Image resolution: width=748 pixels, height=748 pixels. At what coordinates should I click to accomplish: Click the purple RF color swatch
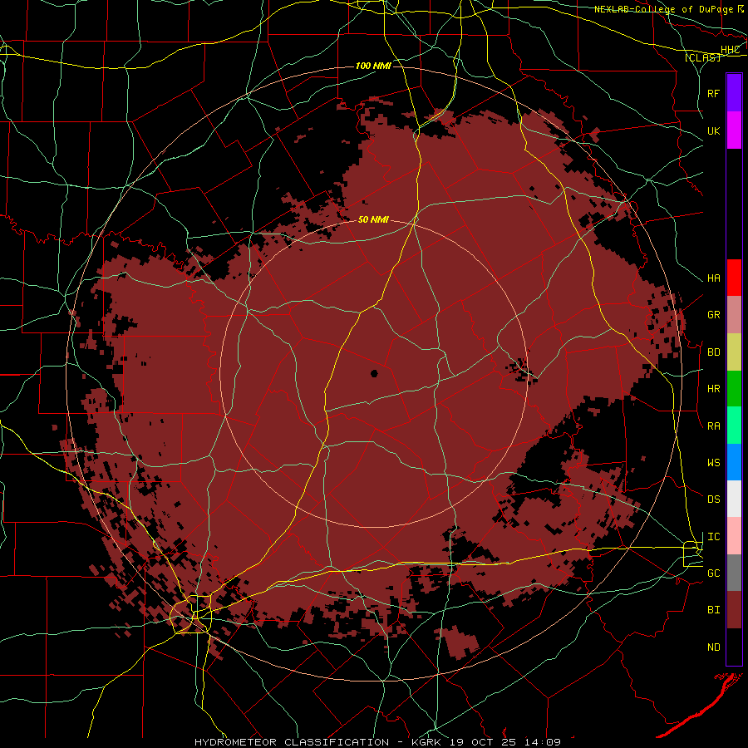click(x=734, y=93)
